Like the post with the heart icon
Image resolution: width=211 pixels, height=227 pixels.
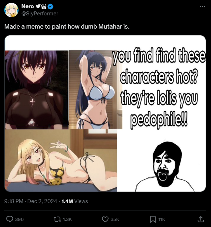pos(105,219)
